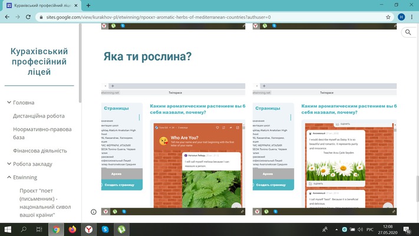Screen dimensions: 419x236
Task: Go to Фінансова діяльність page
Action: click(41, 151)
